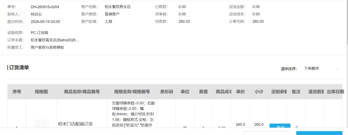The height and width of the screenshot is (135, 348).
Task: Click the device info PC 订货端
Action: point(39,33)
